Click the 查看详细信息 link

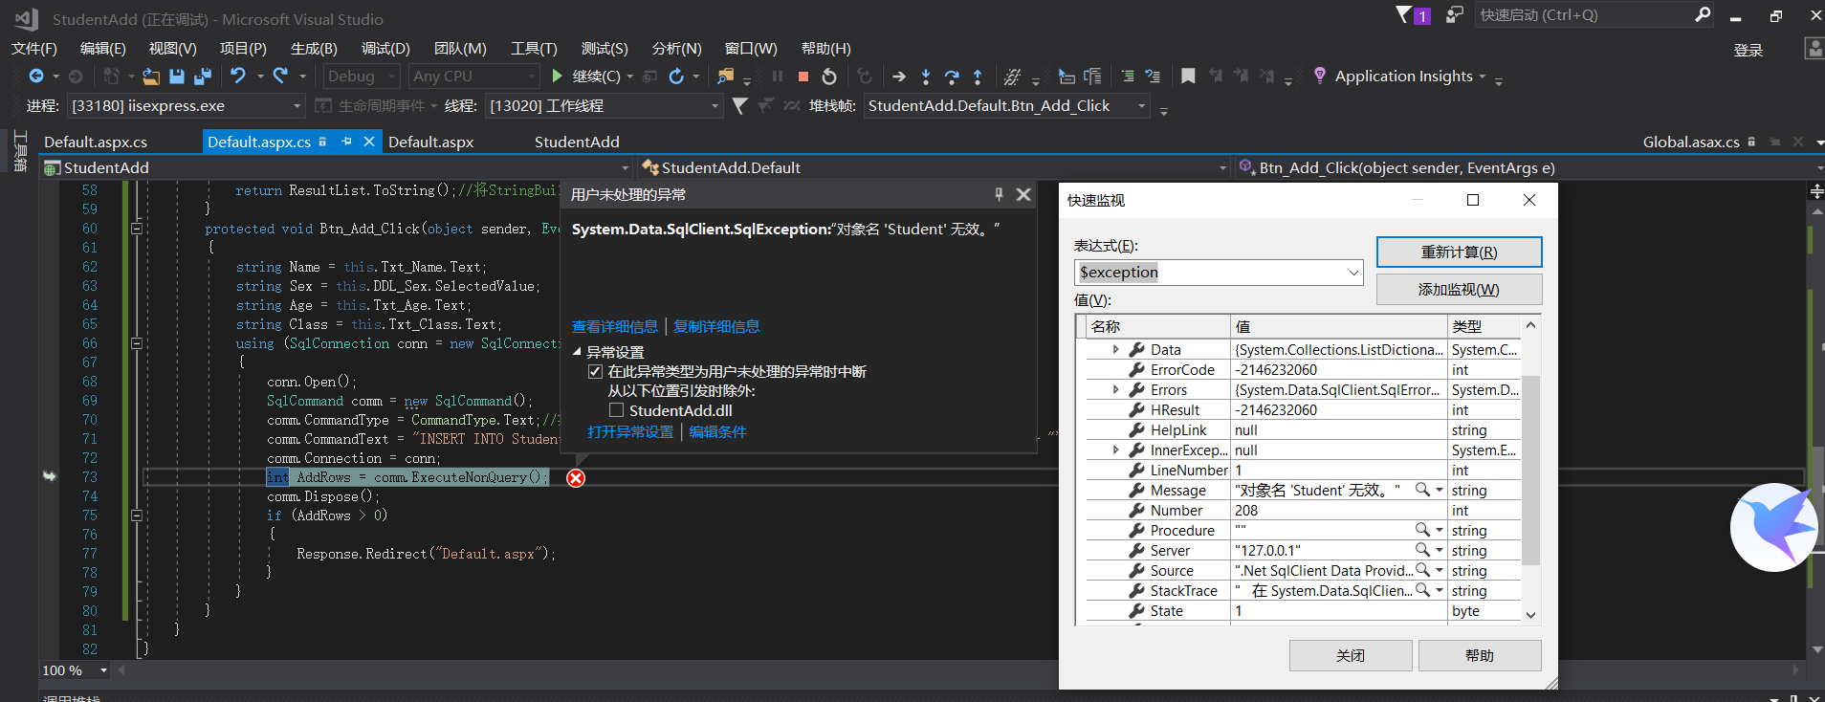coord(615,327)
